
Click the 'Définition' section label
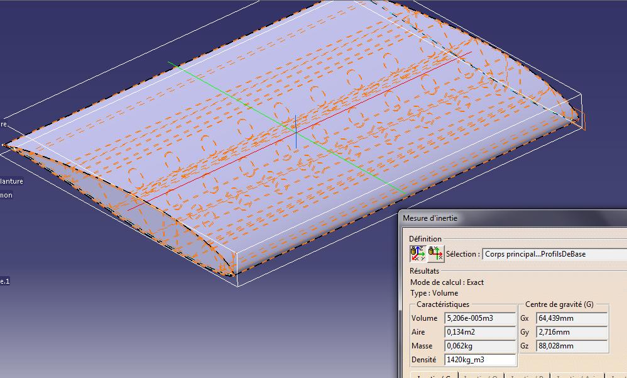pos(425,238)
